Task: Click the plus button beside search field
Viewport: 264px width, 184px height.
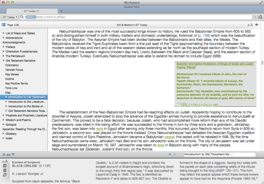Action: click(255, 17)
